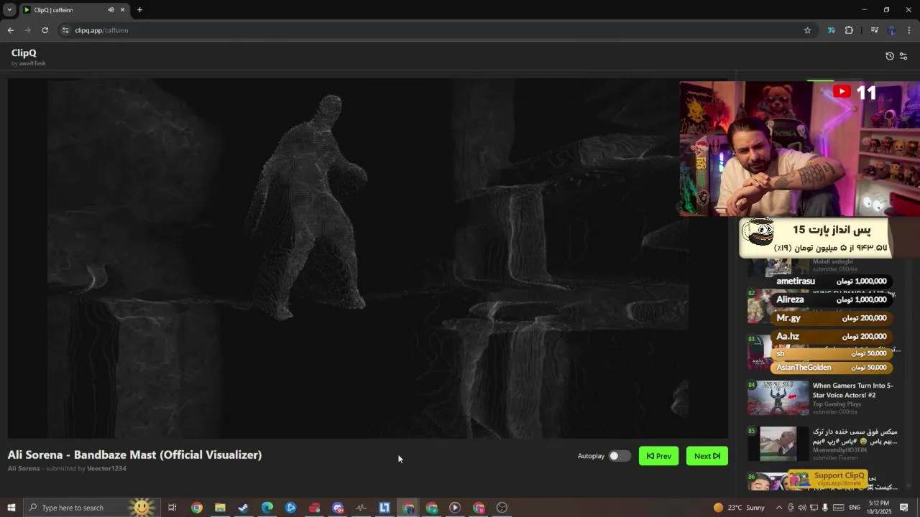
Task: Open a new browser tab
Action: click(139, 10)
